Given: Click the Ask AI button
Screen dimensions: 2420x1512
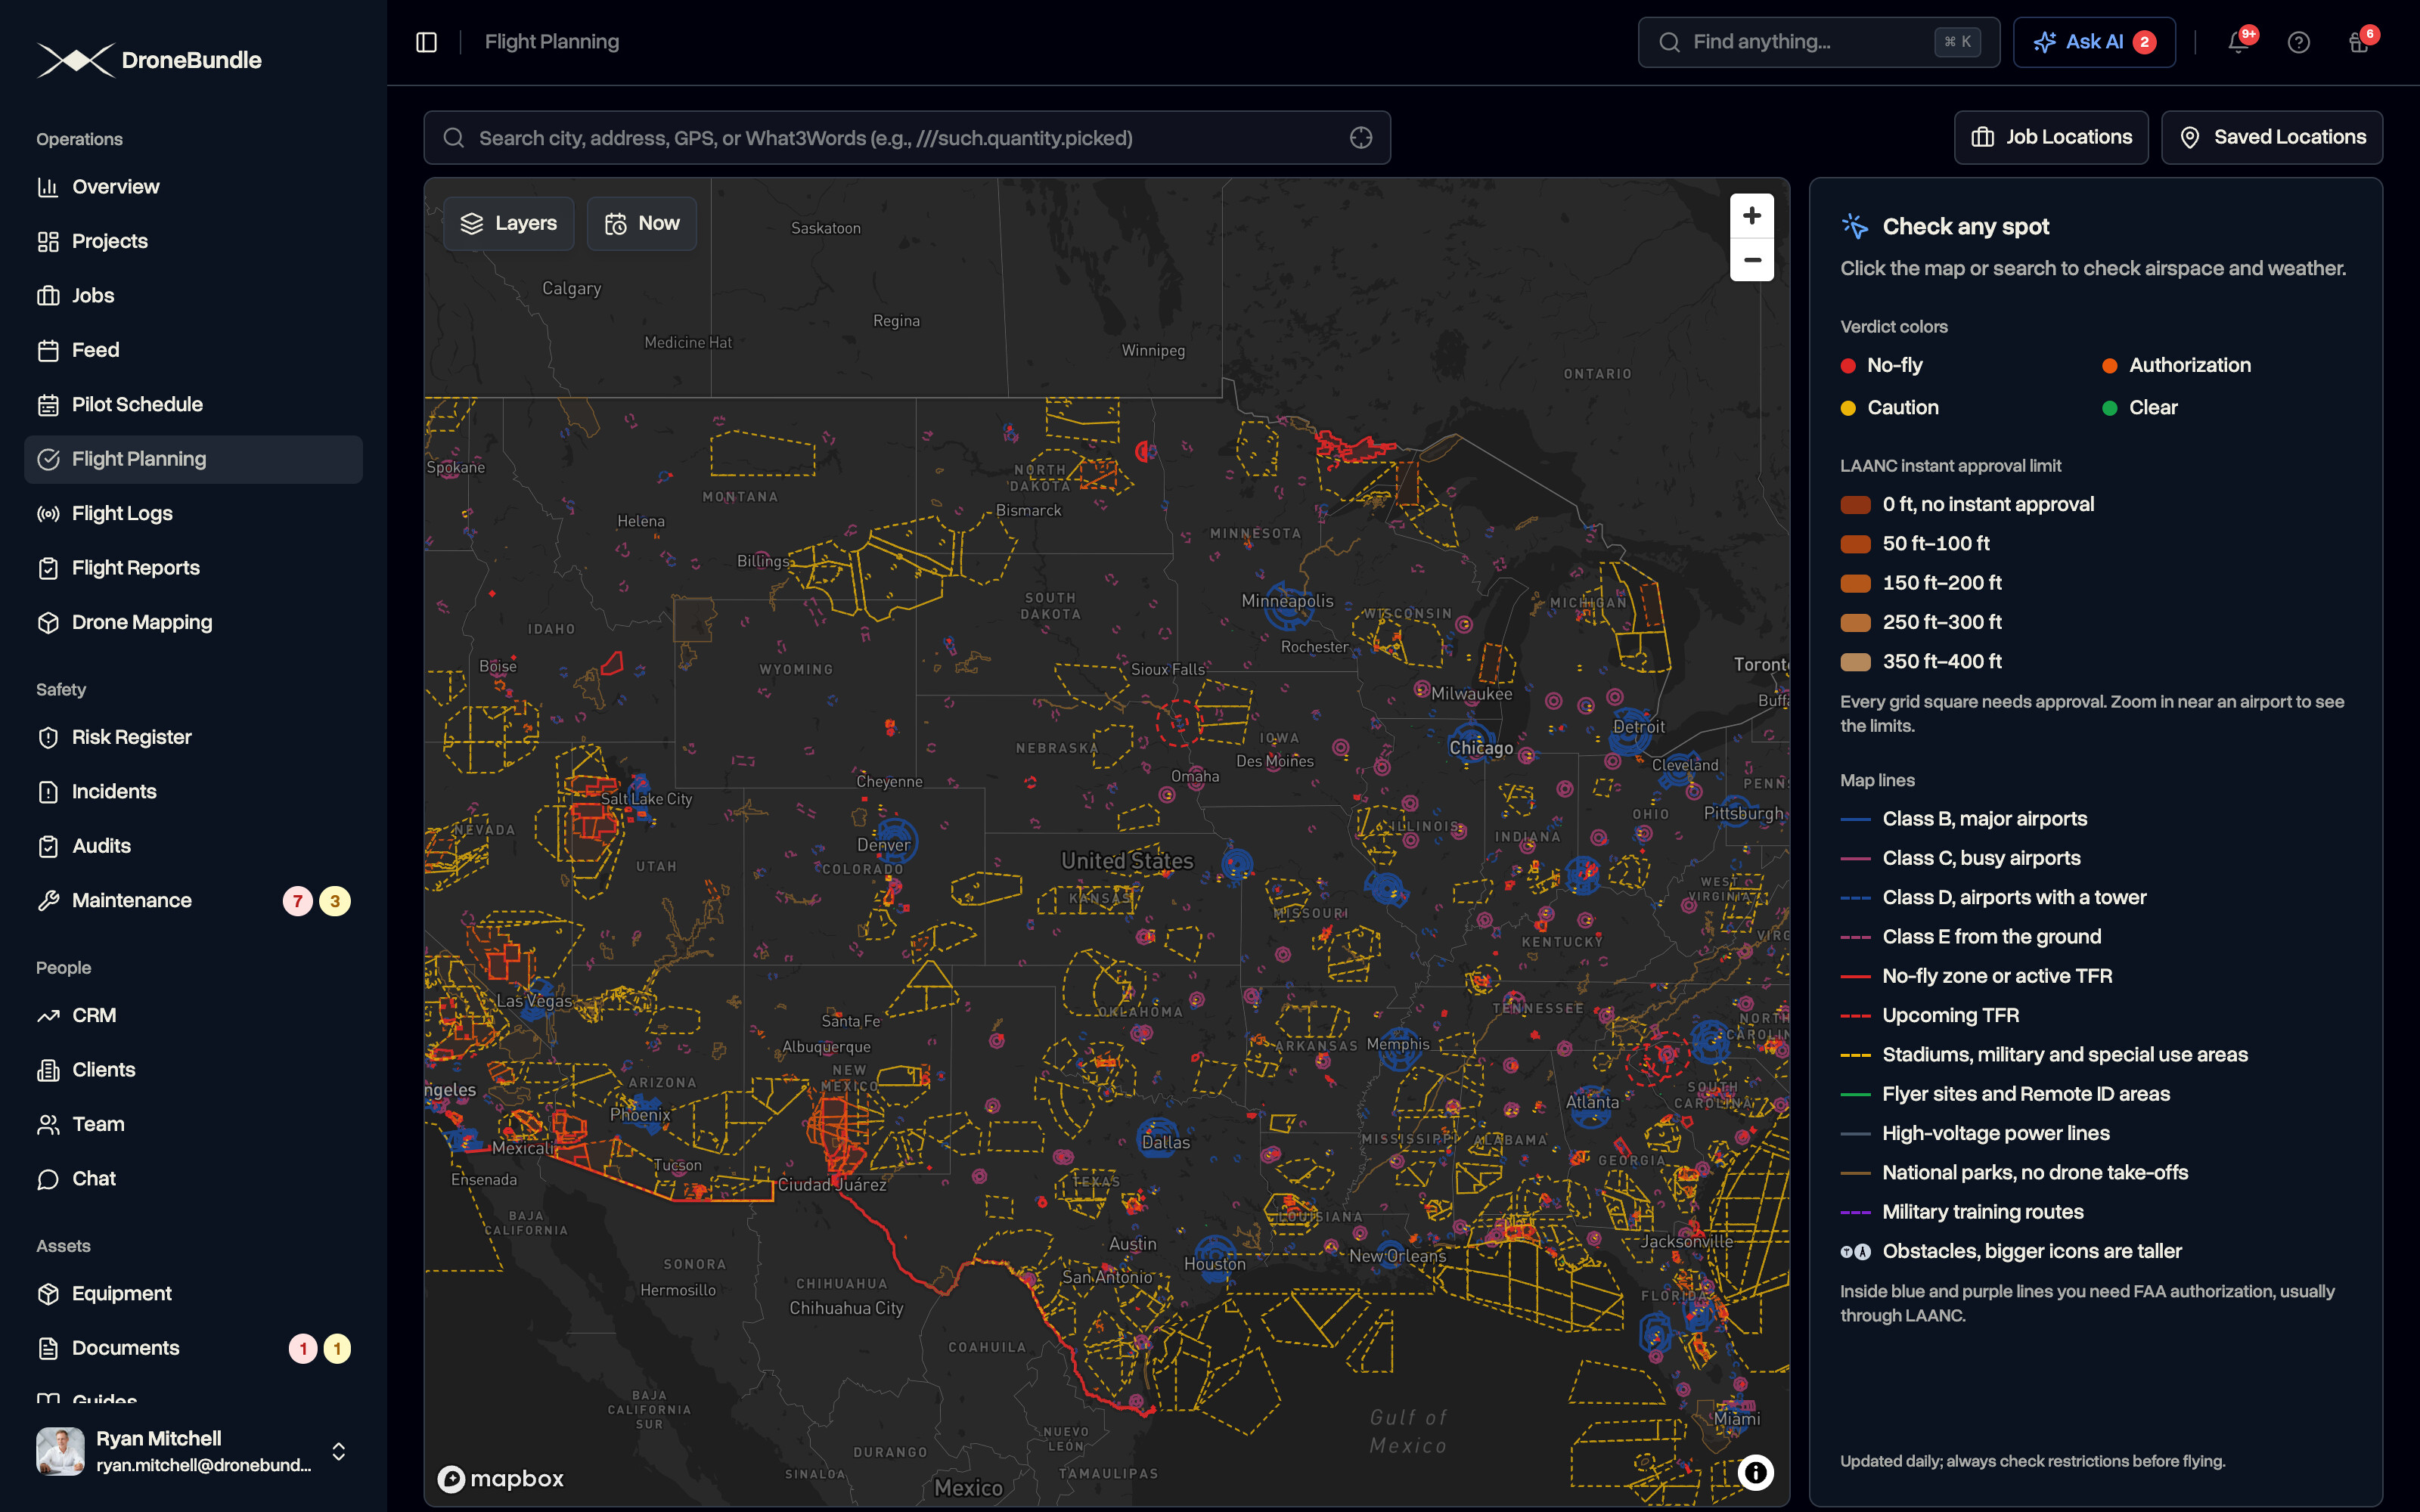Looking at the screenshot, I should (2094, 42).
